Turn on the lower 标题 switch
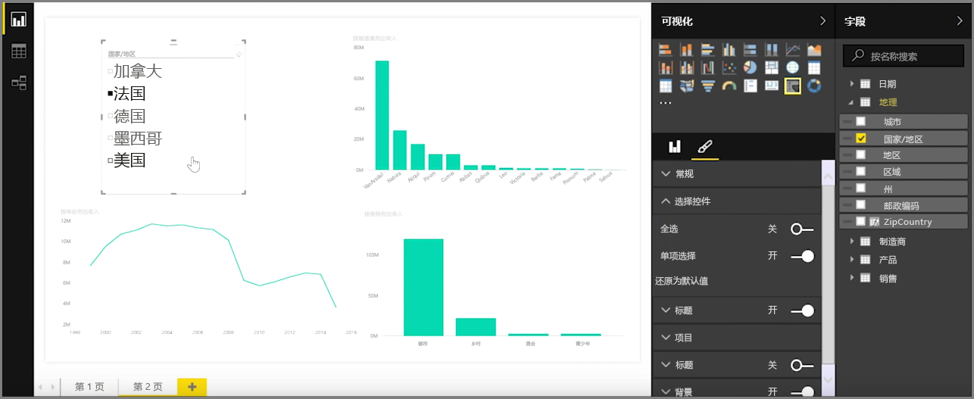The width and height of the screenshot is (974, 399). (x=801, y=365)
